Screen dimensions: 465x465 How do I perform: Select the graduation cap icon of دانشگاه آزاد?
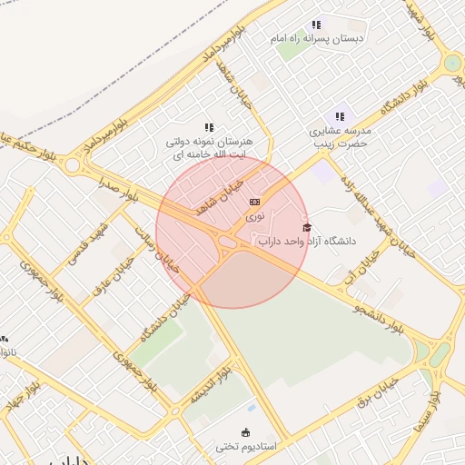pos(307,227)
